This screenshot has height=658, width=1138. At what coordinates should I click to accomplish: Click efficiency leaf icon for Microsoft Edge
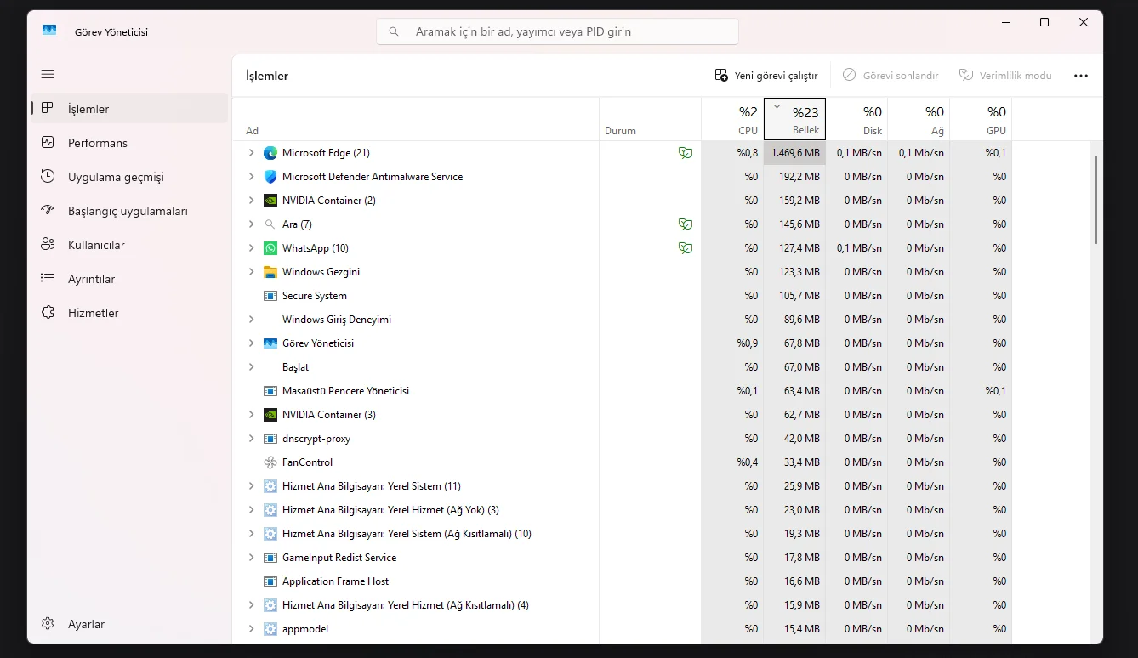pos(685,153)
